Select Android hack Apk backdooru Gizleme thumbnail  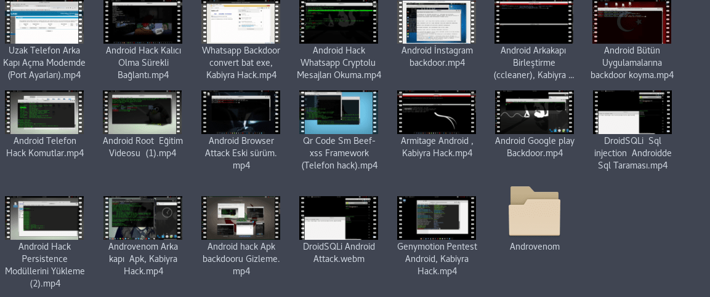241,218
